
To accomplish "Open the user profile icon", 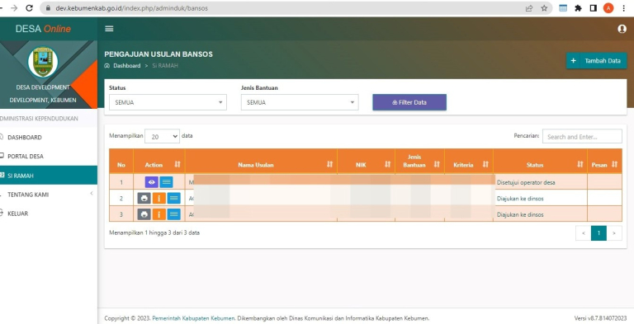I will pos(622,29).
